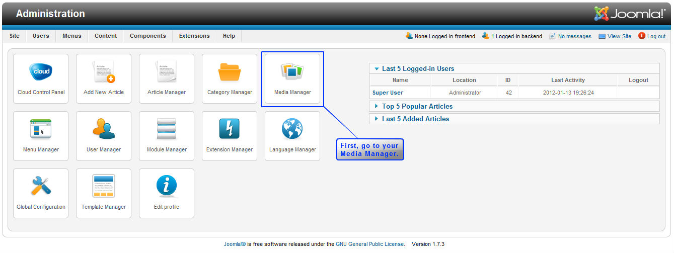Click the Administration header title
This screenshot has width=674, height=253.
(50, 14)
